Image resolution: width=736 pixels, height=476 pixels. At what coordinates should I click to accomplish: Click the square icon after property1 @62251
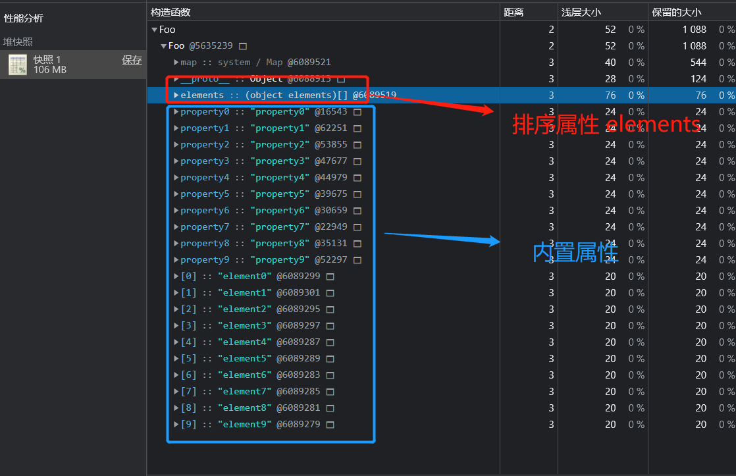pyautogui.click(x=357, y=128)
